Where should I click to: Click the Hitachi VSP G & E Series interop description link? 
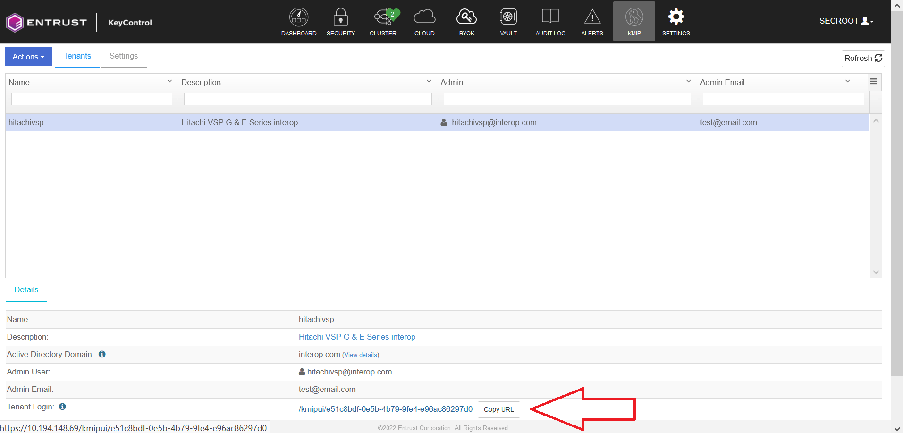pyautogui.click(x=357, y=337)
